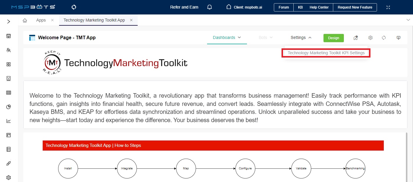The height and width of the screenshot is (182, 413).
Task: Click the Refer and Earn link
Action: click(184, 7)
